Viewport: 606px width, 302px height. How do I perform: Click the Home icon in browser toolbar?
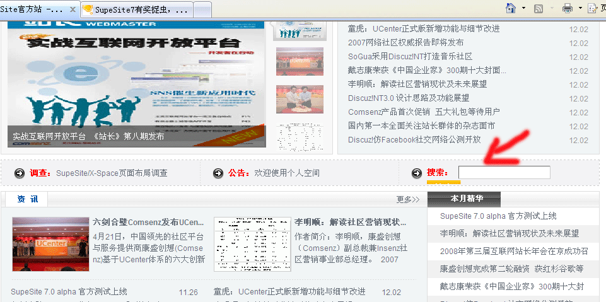pyautogui.click(x=511, y=8)
